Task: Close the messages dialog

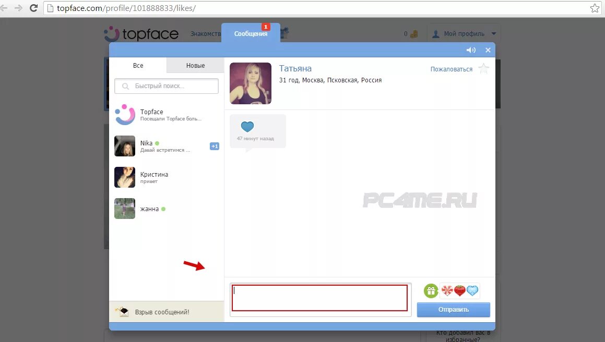Action: click(488, 50)
